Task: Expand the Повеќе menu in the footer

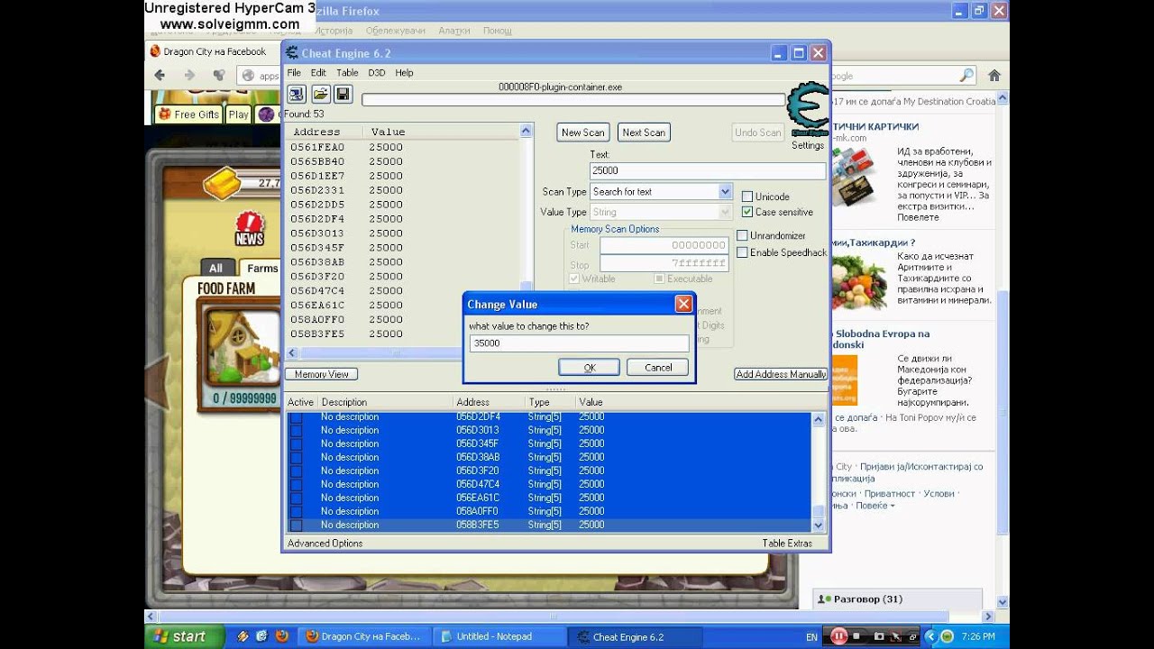Action: [x=874, y=506]
